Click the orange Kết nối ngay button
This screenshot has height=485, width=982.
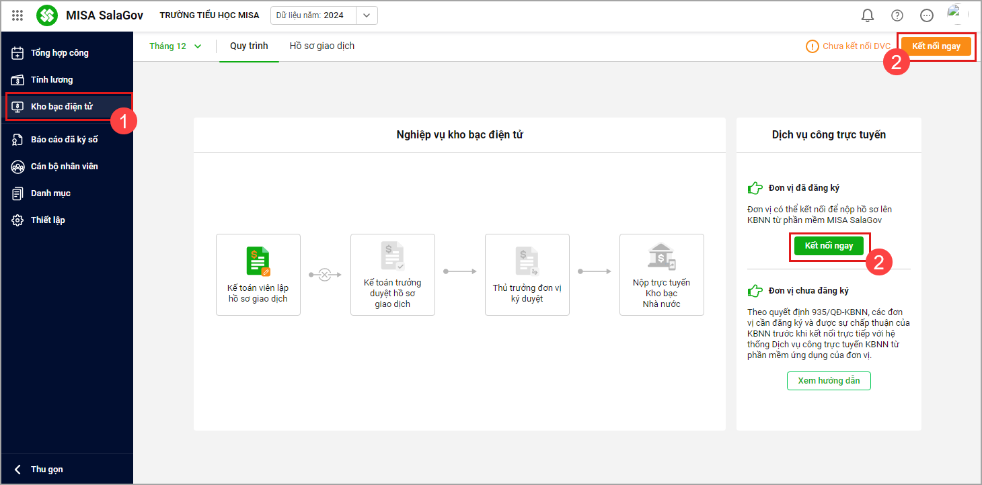pos(936,46)
